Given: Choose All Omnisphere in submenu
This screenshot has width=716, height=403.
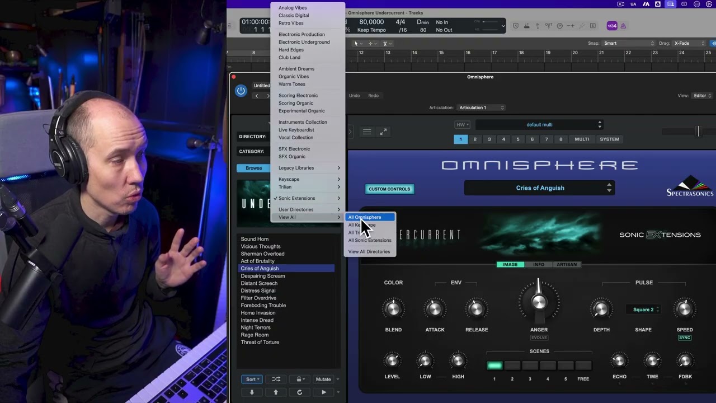Looking at the screenshot, I should click(370, 217).
